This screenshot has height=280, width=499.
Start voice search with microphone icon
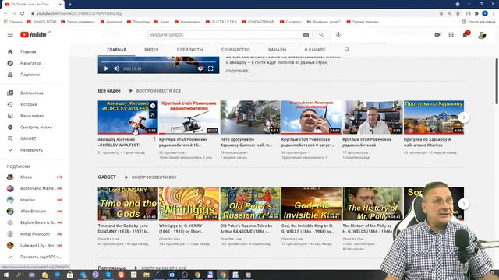point(338,34)
